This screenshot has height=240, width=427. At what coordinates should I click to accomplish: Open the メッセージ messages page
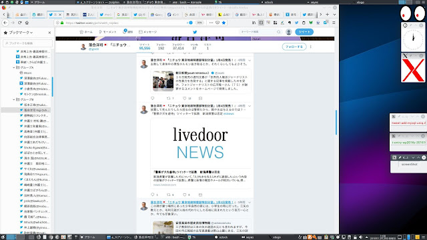[x=148, y=32]
